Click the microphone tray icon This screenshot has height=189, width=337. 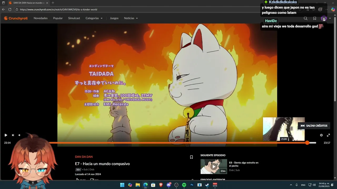click(297, 185)
